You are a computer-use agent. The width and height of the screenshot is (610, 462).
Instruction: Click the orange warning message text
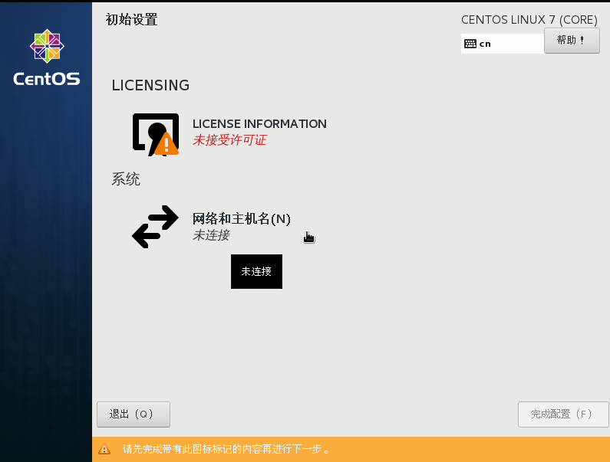[x=226, y=450]
